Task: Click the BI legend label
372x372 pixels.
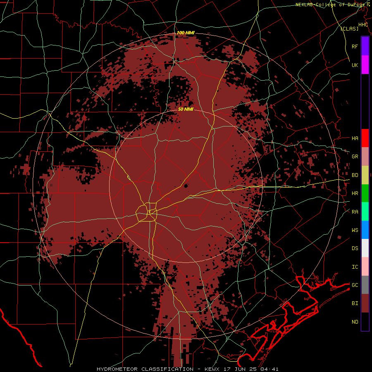Action: coord(355,303)
